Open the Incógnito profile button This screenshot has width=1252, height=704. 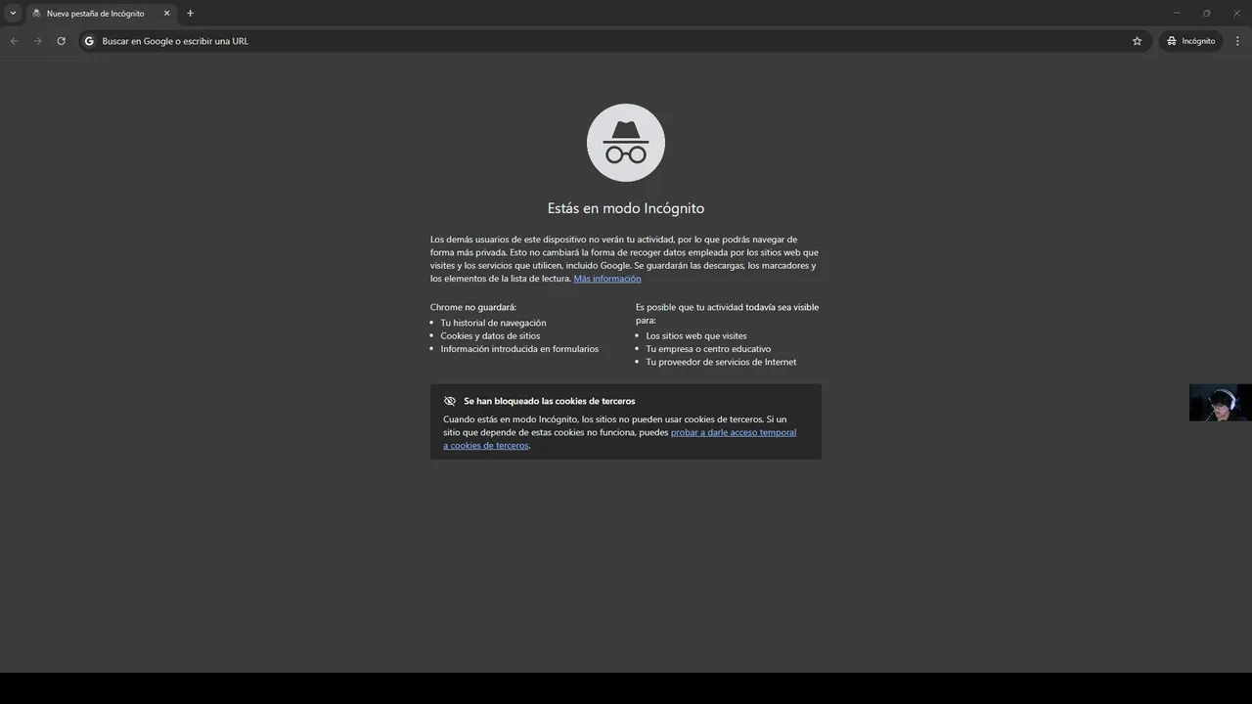(1190, 41)
